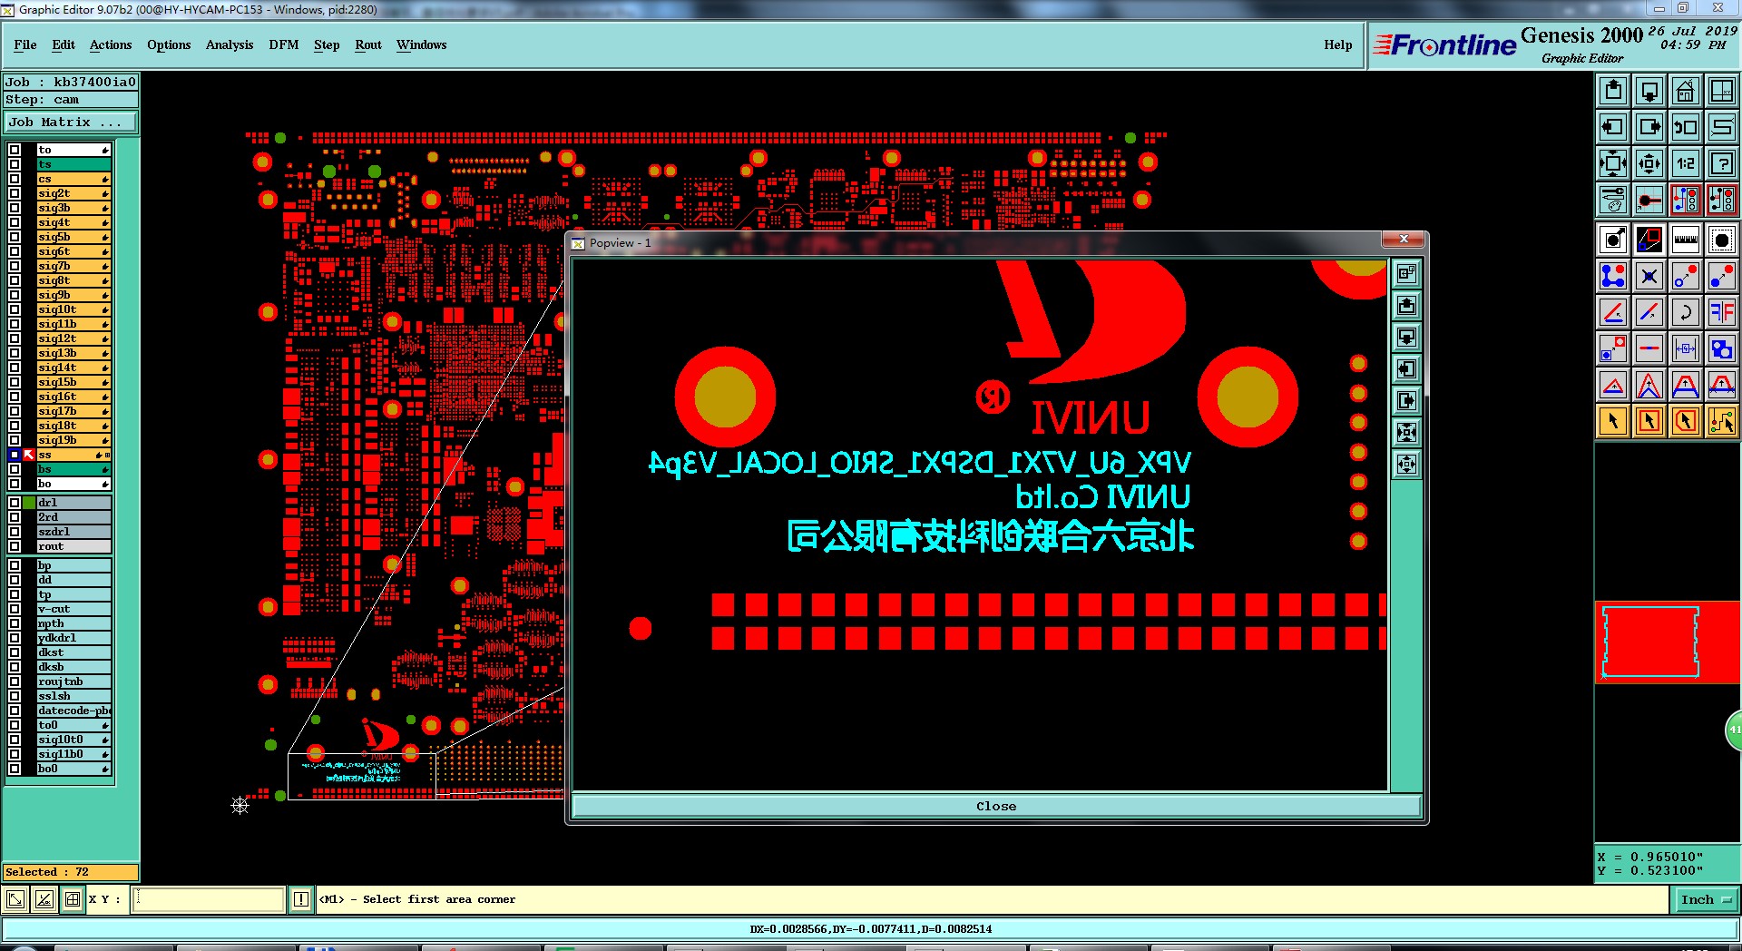Click the Popview pan right icon
1742x951 pixels.
[1406, 400]
